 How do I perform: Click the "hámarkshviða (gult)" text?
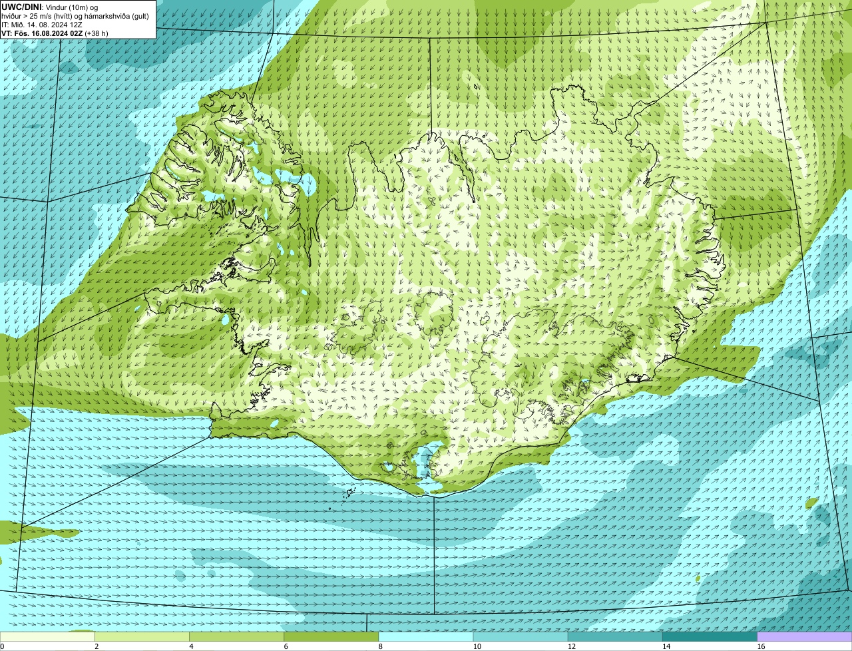tap(116, 17)
